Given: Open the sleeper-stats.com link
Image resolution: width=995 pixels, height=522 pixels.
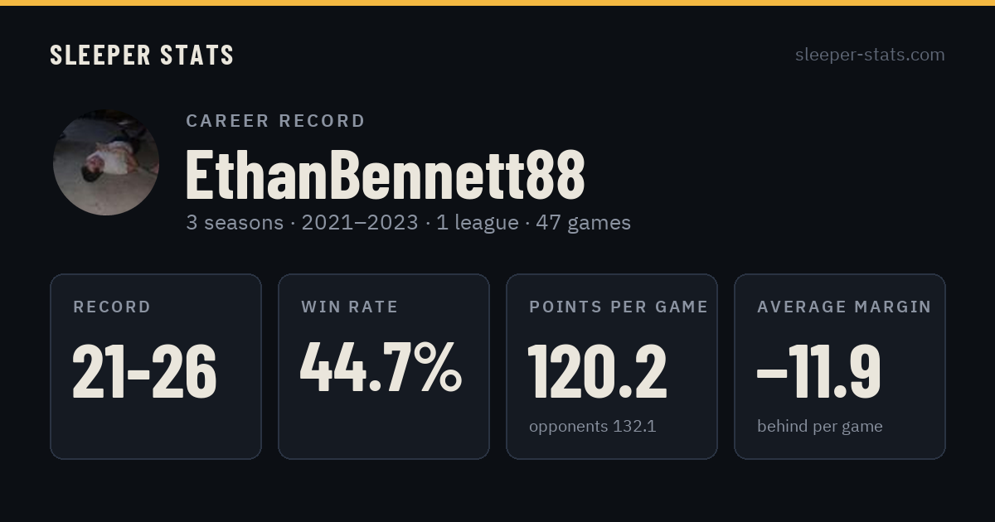Looking at the screenshot, I should click(x=870, y=55).
